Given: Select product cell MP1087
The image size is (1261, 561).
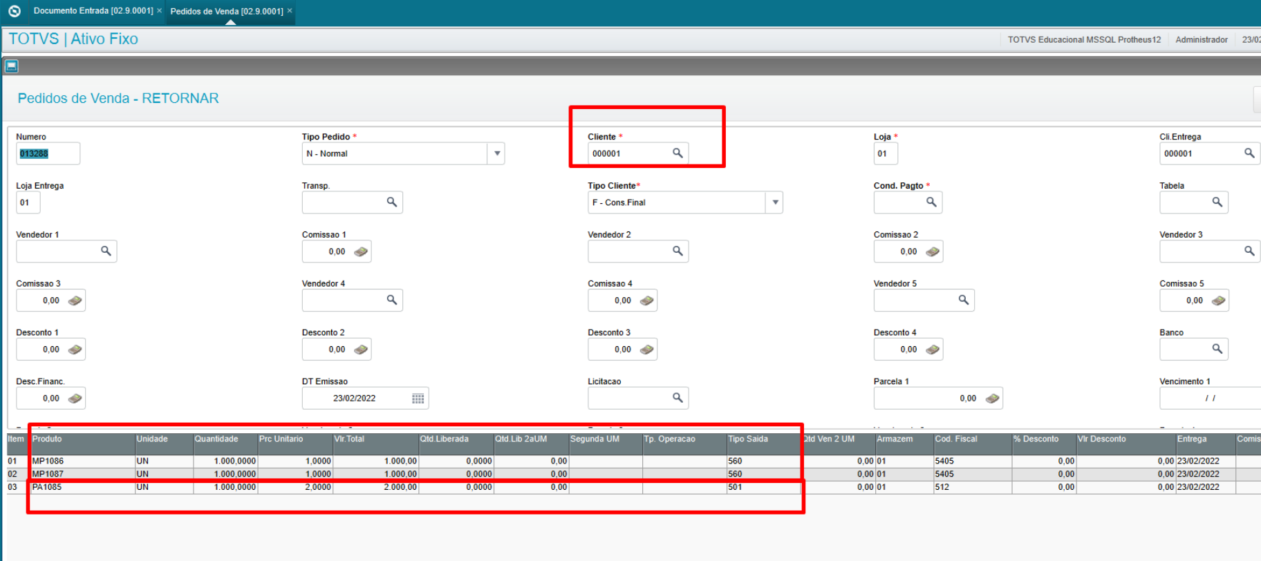Looking at the screenshot, I should point(82,474).
